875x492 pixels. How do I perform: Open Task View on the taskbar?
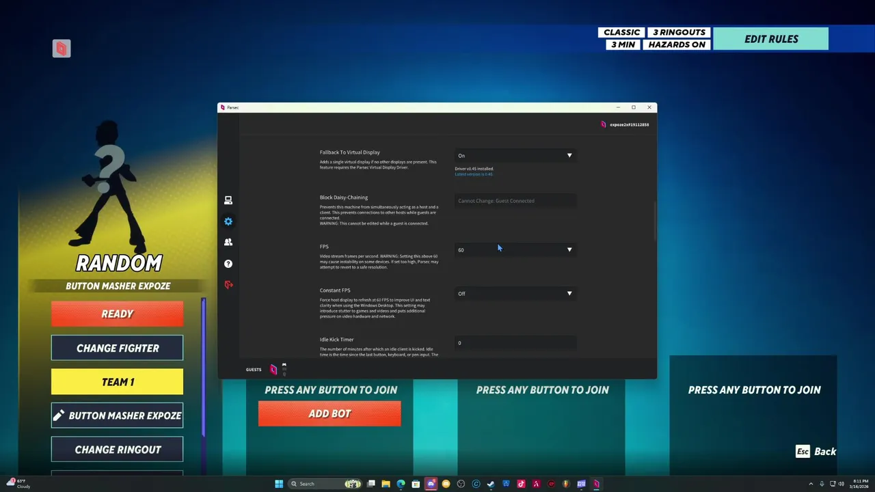[x=371, y=484]
